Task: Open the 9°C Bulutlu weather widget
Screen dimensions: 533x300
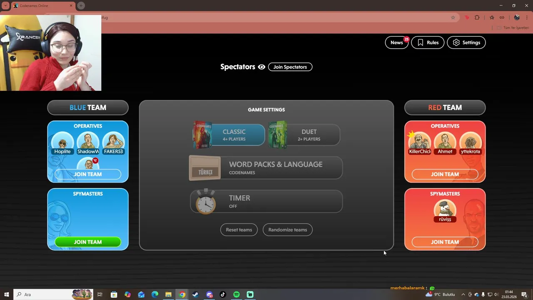Action: [440, 295]
